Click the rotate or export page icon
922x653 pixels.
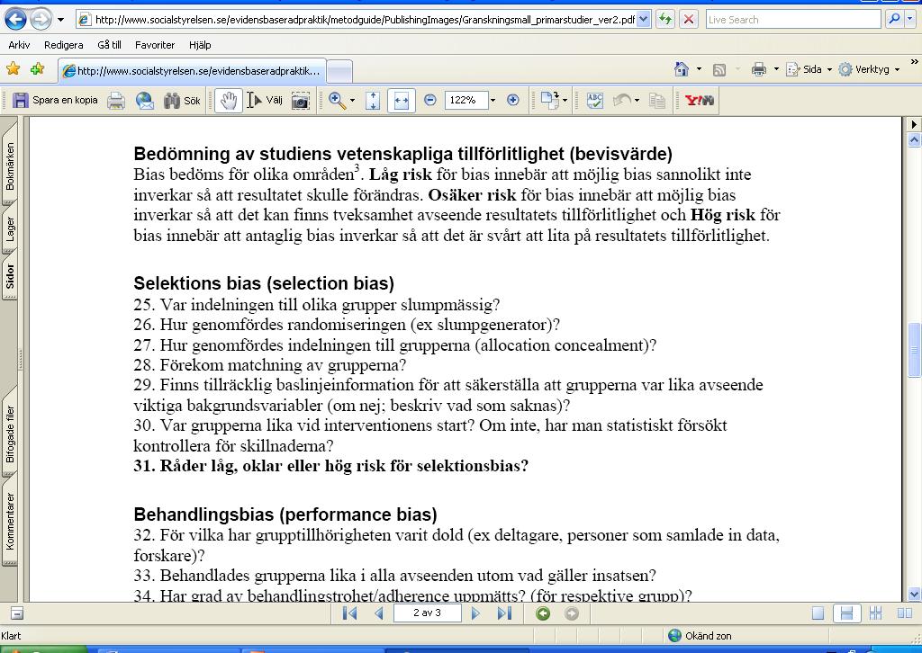(x=550, y=101)
